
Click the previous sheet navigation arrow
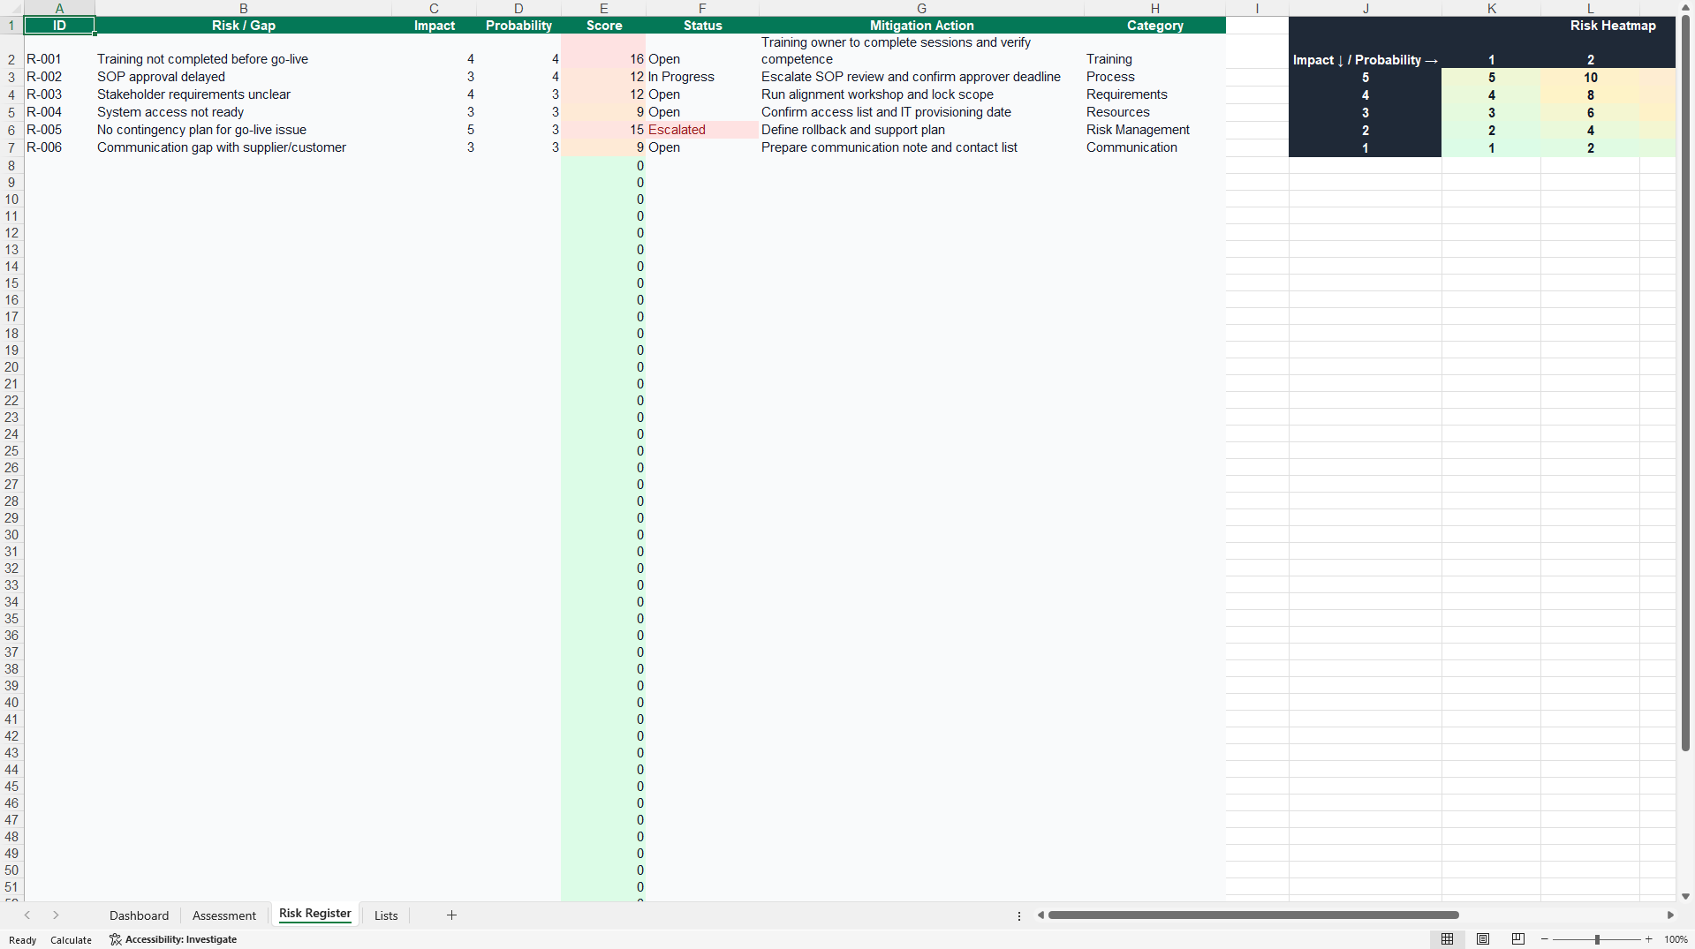tap(27, 915)
